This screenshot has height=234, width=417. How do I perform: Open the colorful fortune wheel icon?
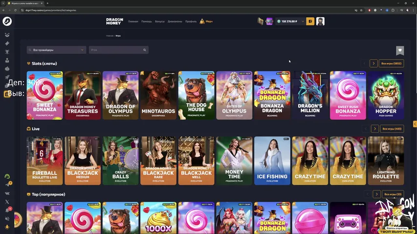(18, 220)
